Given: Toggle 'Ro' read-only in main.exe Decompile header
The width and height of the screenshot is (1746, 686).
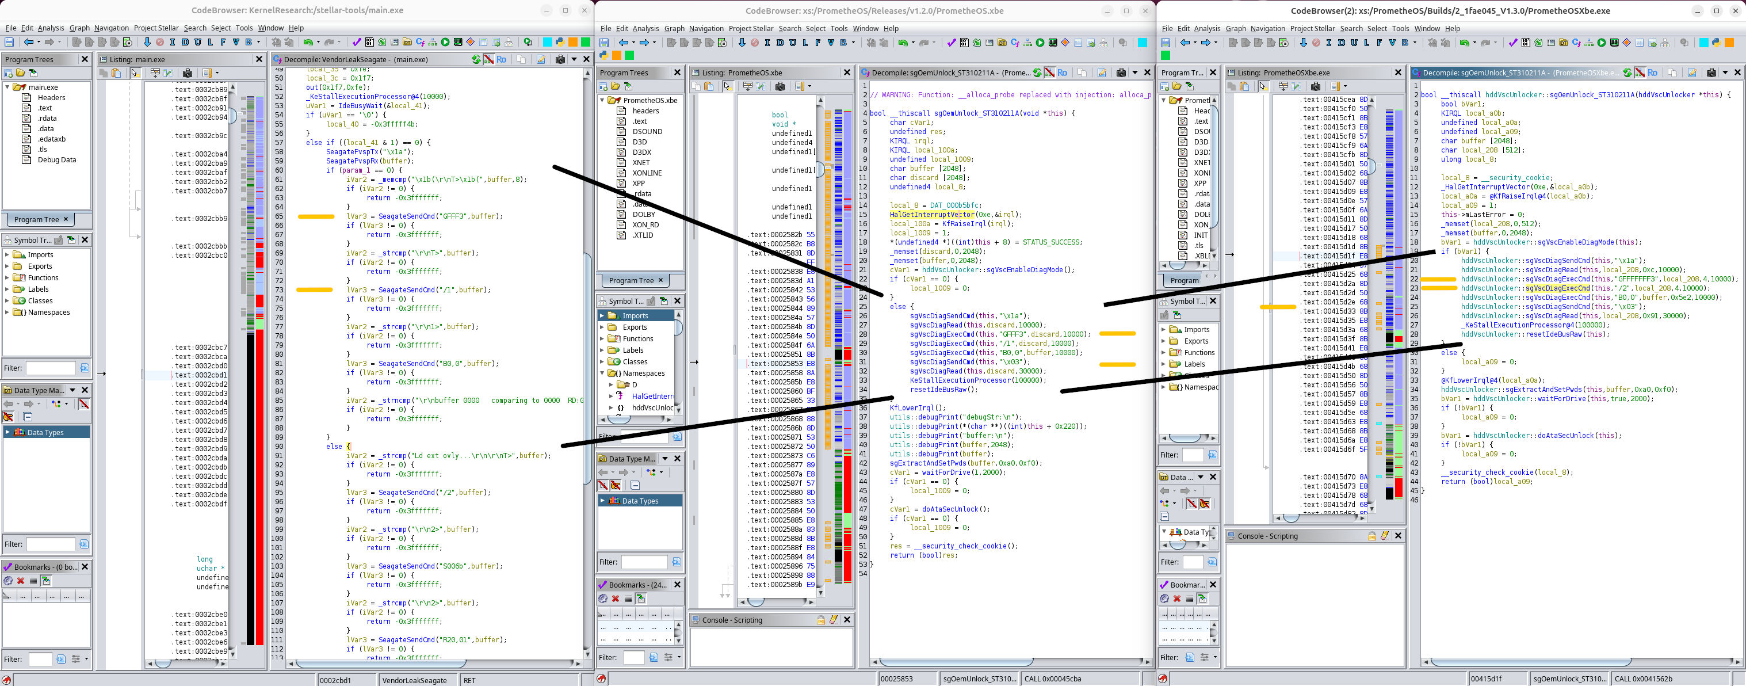Looking at the screenshot, I should [x=501, y=60].
